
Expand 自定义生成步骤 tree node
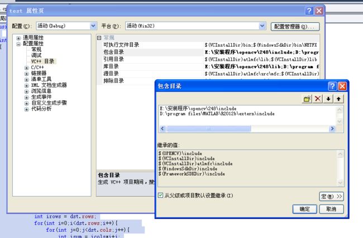click(26, 103)
